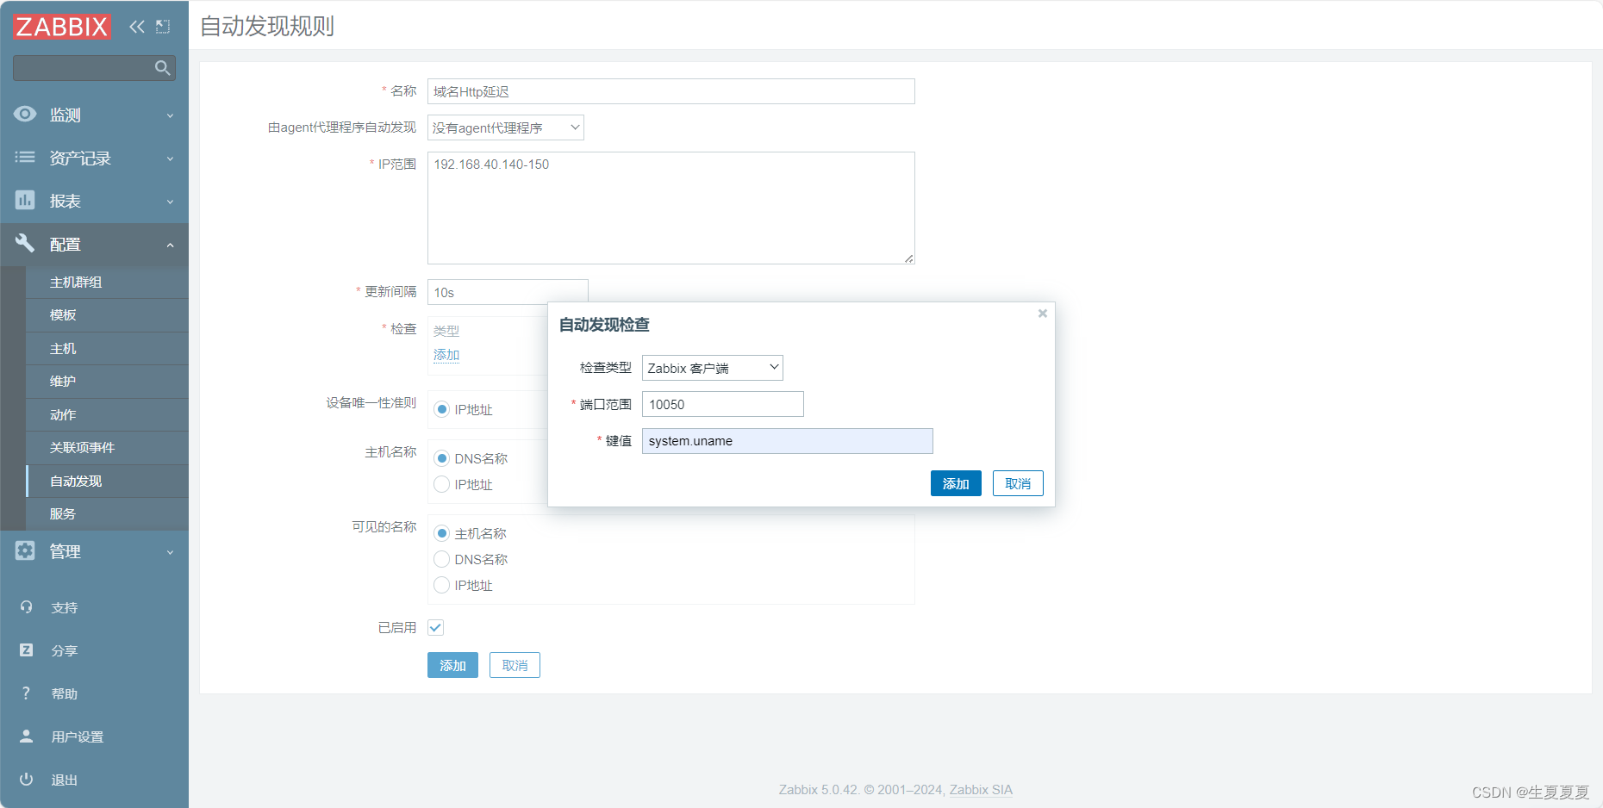Open the 检查类型 Zabbix 客户端 dropdown
Image resolution: width=1603 pixels, height=808 pixels.
pos(713,368)
